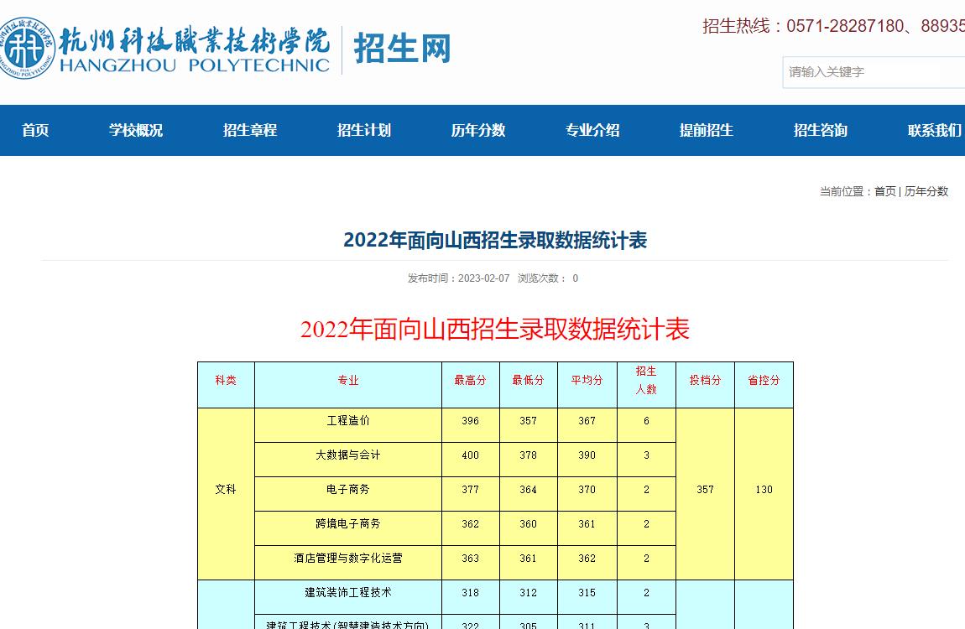The width and height of the screenshot is (965, 629).
Task: Click the 浏览次数 count text
Action: tap(548, 278)
